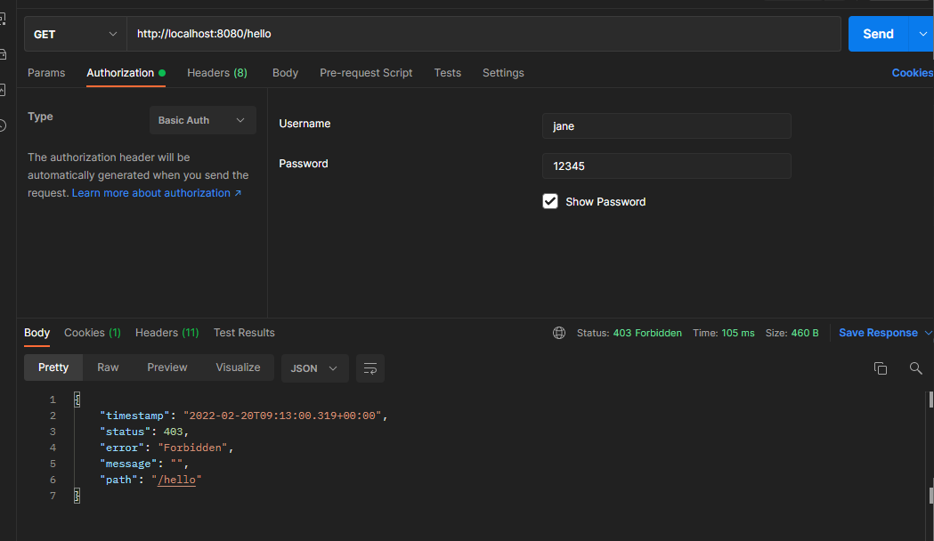Switch to Visualize response view

pos(238,367)
